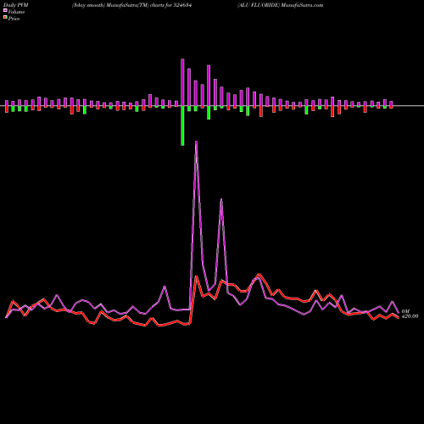Screen dimensions: 424x424
Task: Click the longest green bar below baseline
Action: tap(182, 126)
